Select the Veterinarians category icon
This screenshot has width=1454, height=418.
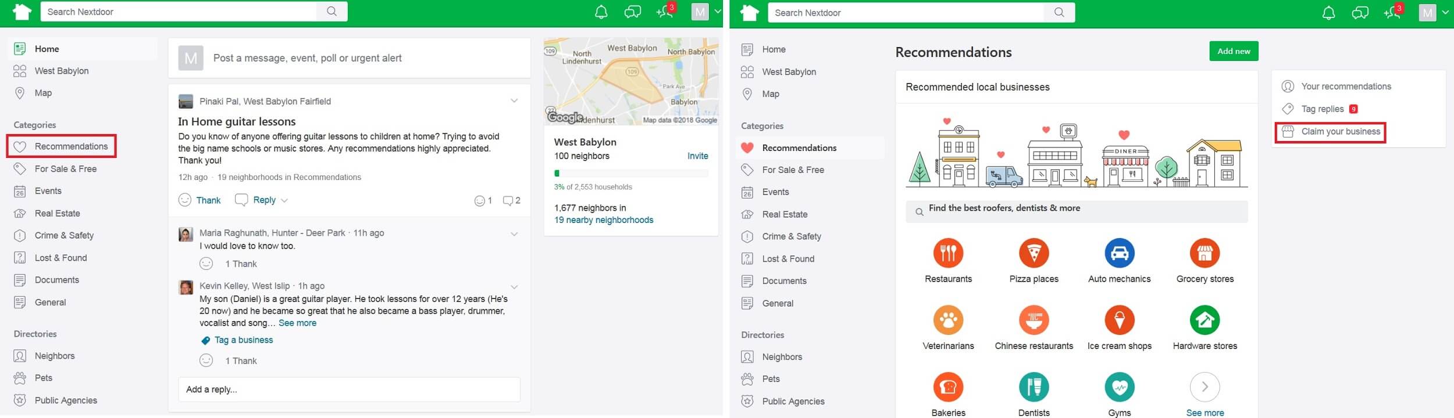[948, 320]
